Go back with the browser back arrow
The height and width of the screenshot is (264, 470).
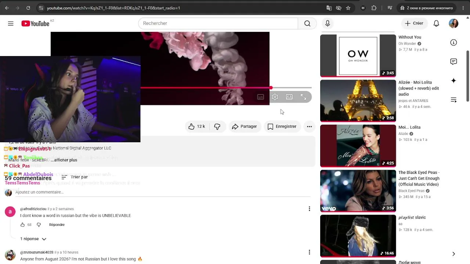pos(7,8)
